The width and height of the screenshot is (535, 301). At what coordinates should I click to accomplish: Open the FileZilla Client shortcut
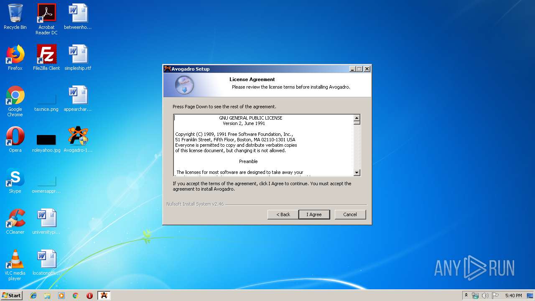pyautogui.click(x=46, y=58)
